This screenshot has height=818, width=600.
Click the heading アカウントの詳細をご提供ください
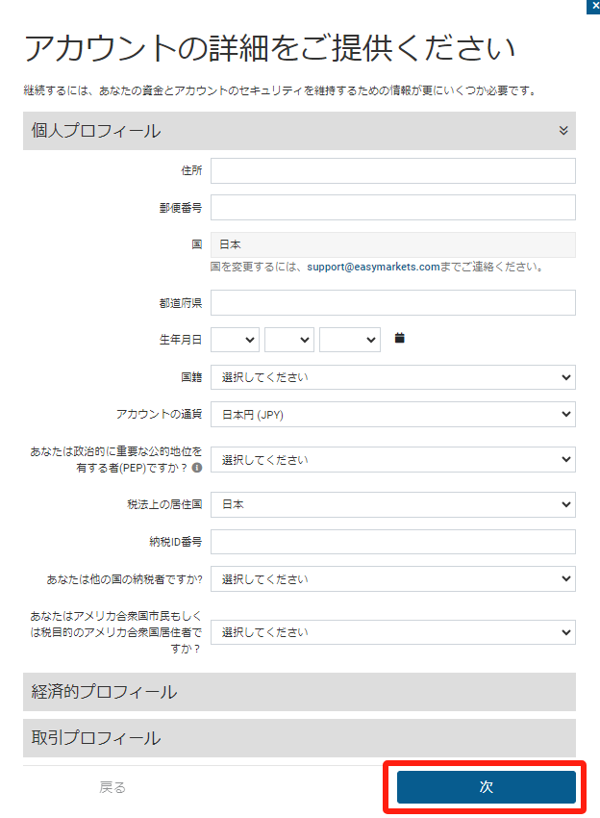pos(269,48)
